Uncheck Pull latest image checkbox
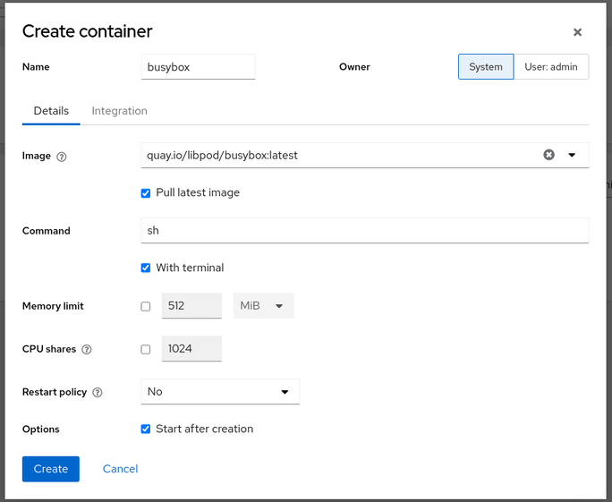 146,193
